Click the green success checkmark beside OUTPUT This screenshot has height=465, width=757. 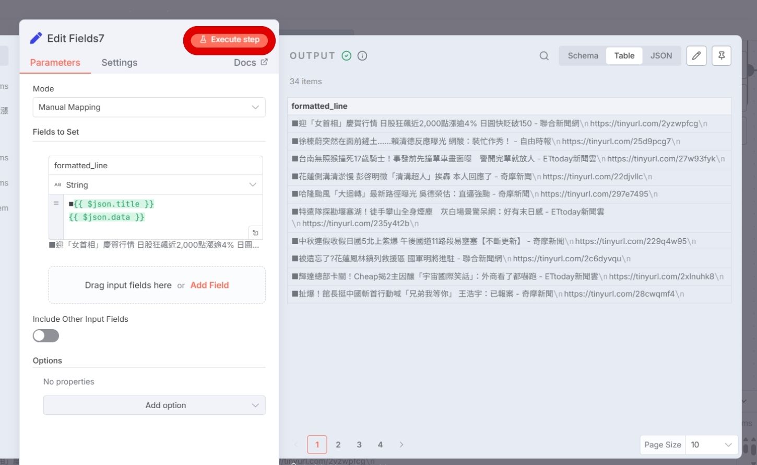pos(346,55)
